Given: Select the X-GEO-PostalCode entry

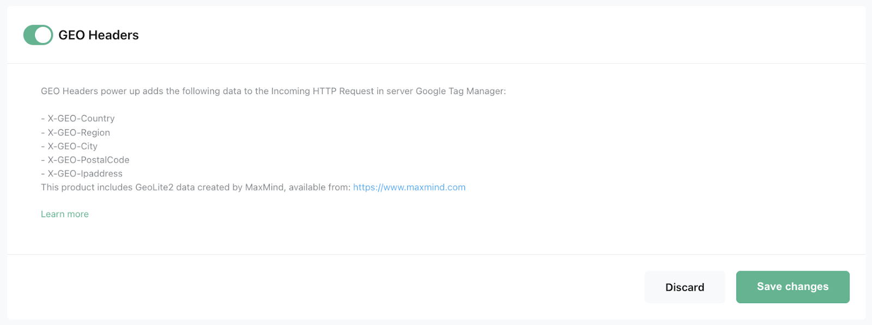Looking at the screenshot, I should coord(88,160).
